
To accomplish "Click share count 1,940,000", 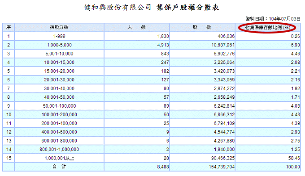I will (x=224, y=150).
